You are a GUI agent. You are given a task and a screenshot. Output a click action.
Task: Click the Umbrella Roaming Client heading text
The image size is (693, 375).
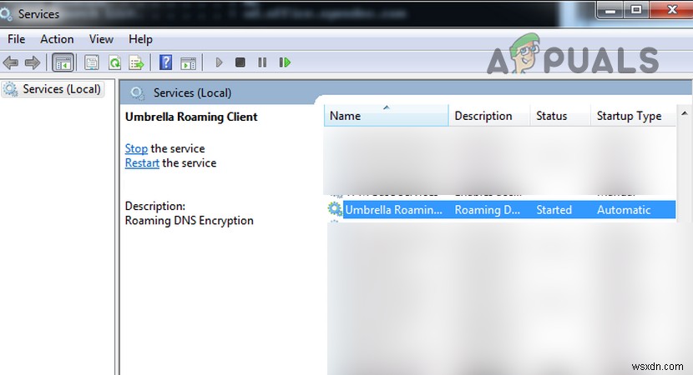pyautogui.click(x=191, y=117)
